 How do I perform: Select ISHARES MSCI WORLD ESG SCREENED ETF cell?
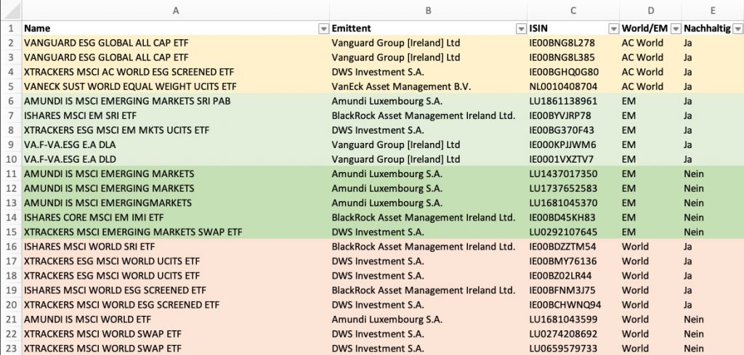[176, 290]
